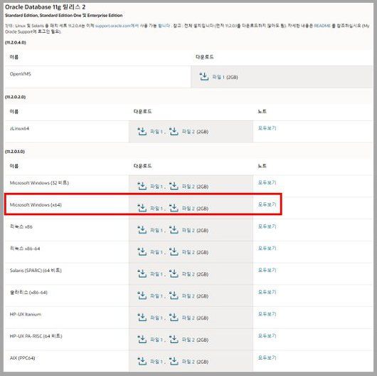The image size is (377, 376).
Task: Open 모두보기 notes for HP-UX PA-RISC
Action: [267, 336]
